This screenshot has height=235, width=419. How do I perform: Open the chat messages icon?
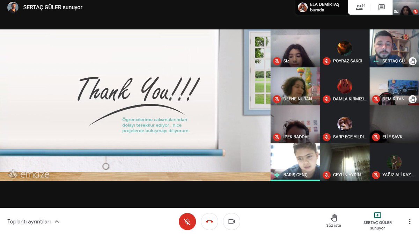[x=382, y=7]
